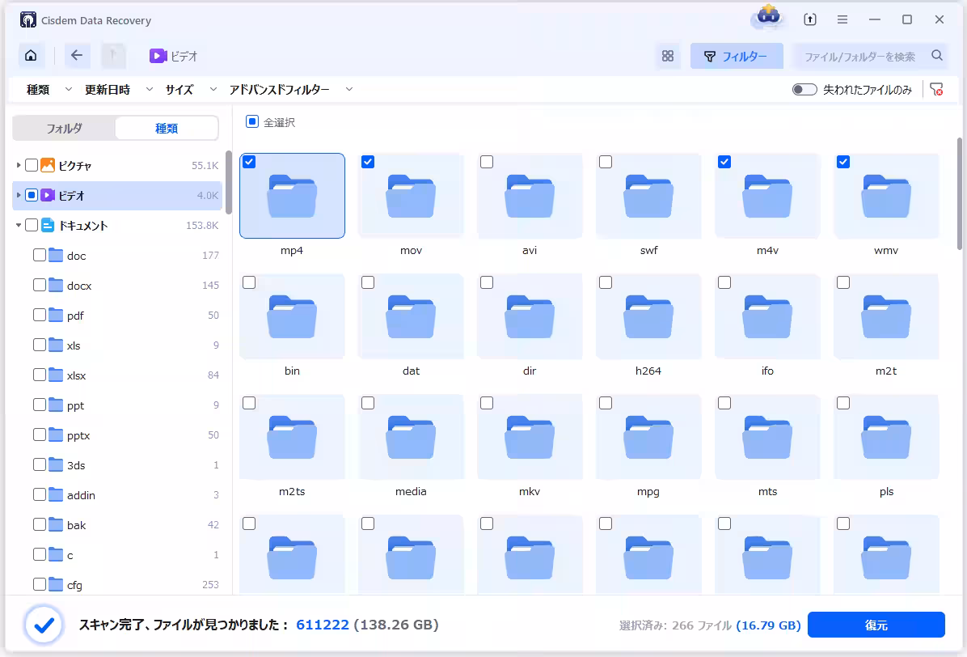This screenshot has width=967, height=657.
Task: Open the アドバンスドフィルター dropdown
Action: [291, 90]
